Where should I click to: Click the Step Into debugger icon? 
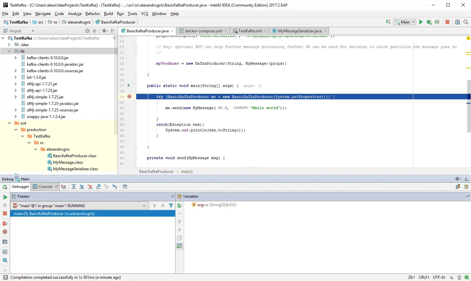82,187
